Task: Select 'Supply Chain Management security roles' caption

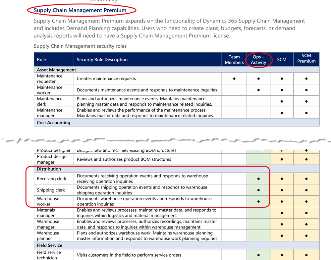Action: click(80, 46)
